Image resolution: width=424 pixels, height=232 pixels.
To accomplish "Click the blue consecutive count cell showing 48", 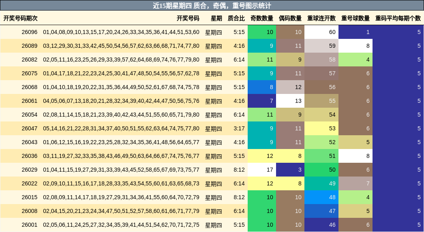I will (x=321, y=198).
